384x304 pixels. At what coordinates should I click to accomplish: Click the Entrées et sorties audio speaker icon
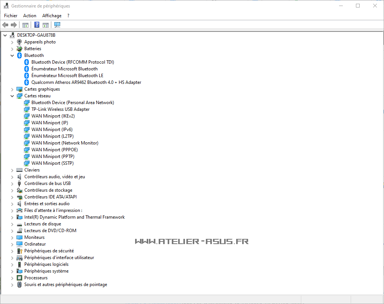point(19,204)
